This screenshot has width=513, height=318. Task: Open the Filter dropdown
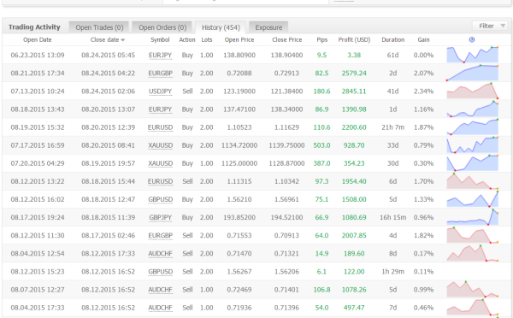point(490,26)
